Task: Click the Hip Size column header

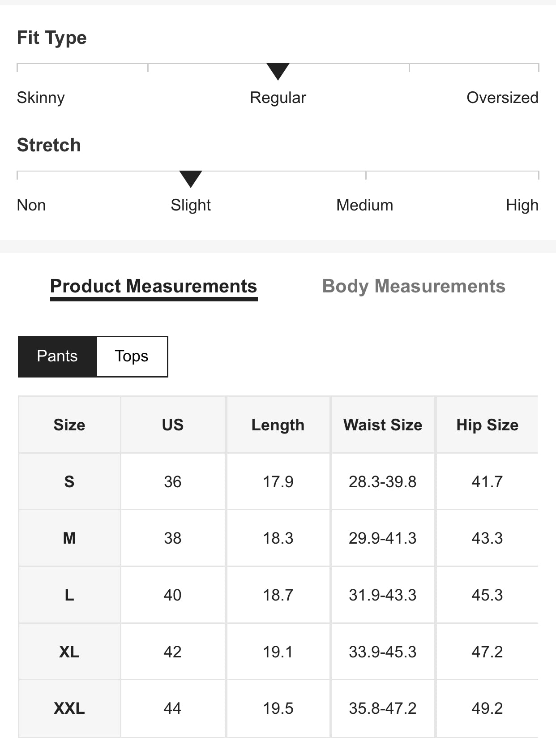Action: [487, 425]
